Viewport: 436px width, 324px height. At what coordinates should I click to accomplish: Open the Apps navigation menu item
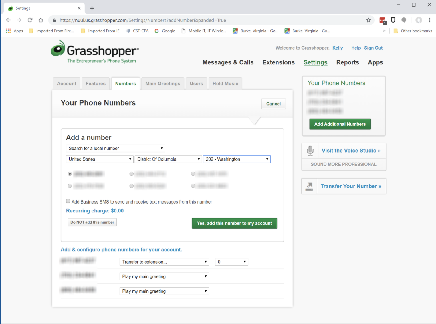(x=375, y=62)
